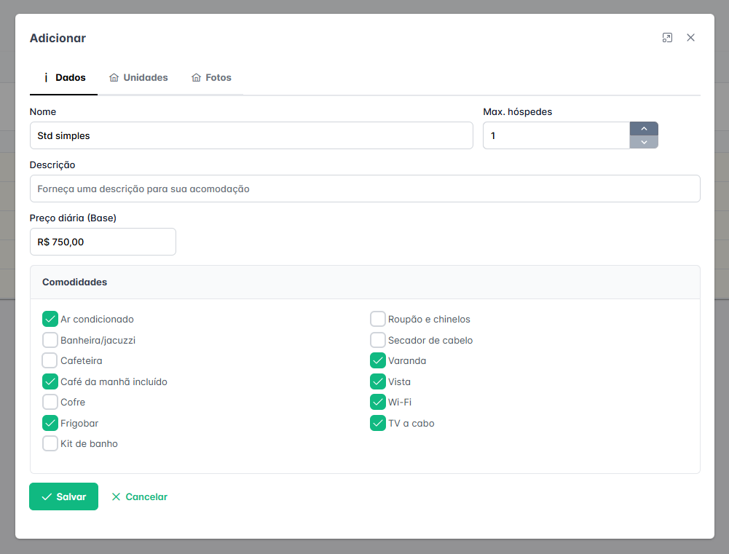
Task: Disable Café da manhã incluído
Action: (50, 381)
